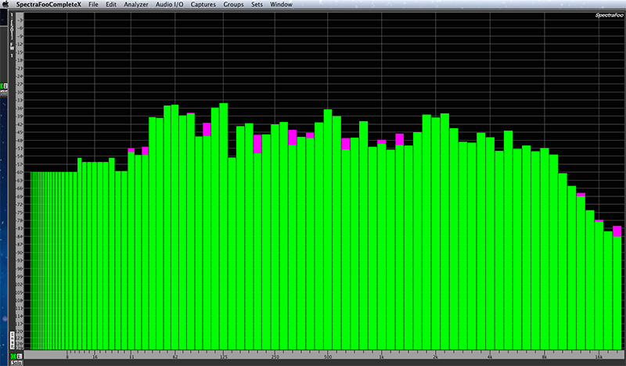This screenshot has width=626, height=366.
Task: Click the SpectraFoo logo in the top-right corner
Action: (607, 14)
